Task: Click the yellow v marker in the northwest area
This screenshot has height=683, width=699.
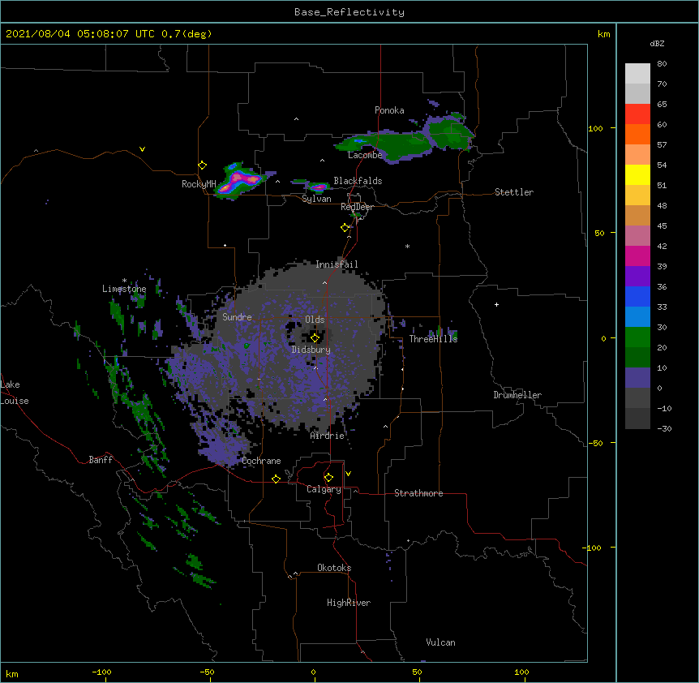Action: pyautogui.click(x=142, y=149)
